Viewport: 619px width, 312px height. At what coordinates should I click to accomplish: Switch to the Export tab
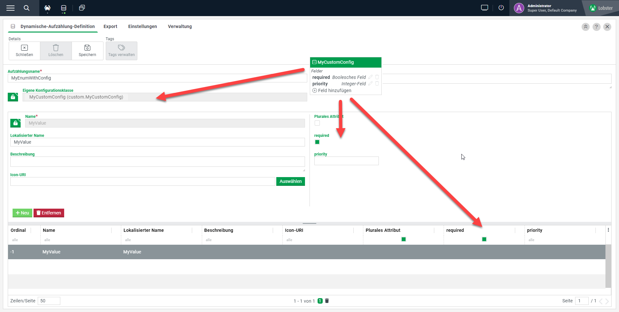[x=110, y=26]
